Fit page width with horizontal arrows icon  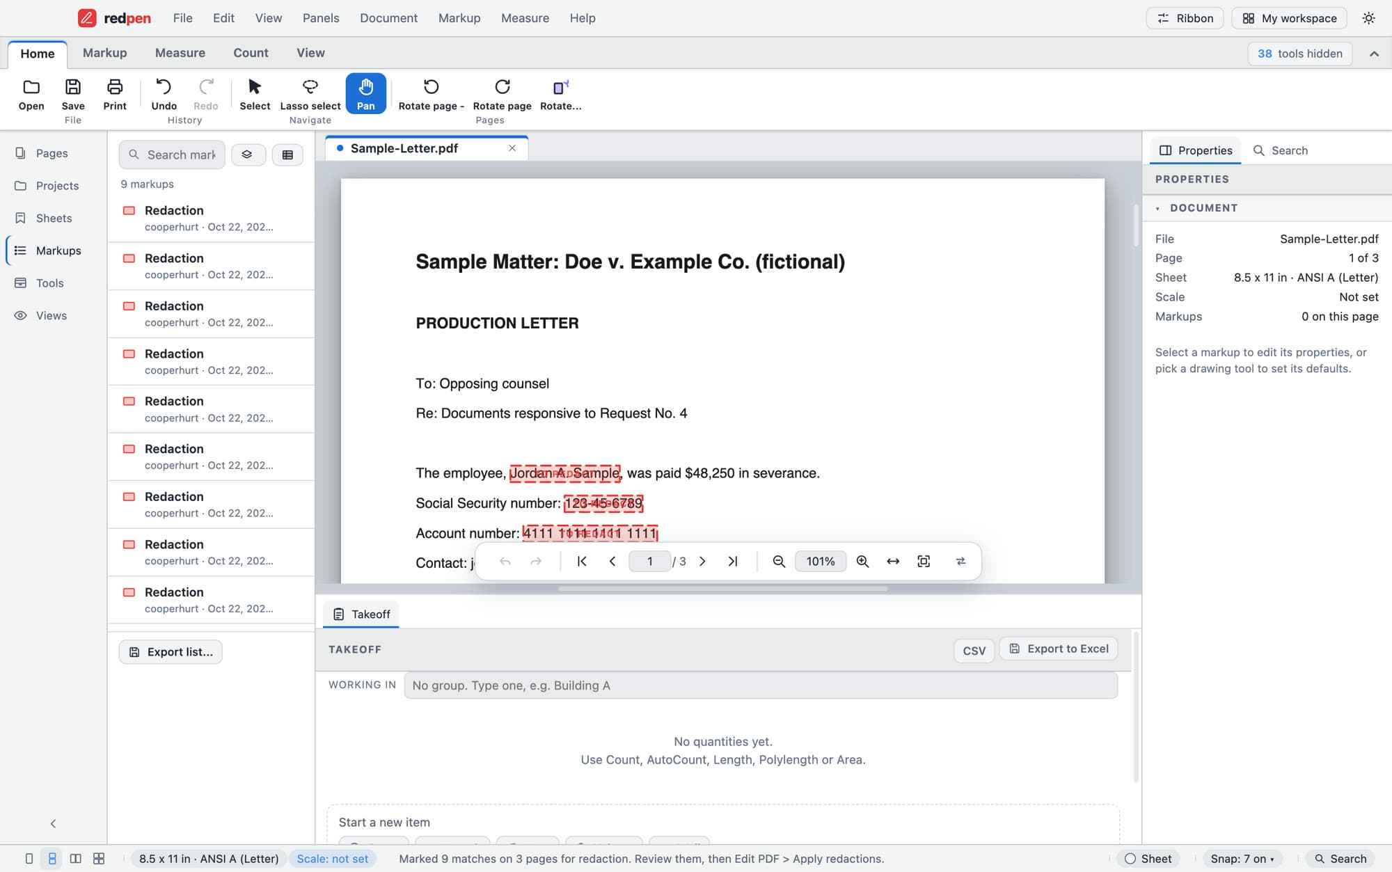(893, 562)
